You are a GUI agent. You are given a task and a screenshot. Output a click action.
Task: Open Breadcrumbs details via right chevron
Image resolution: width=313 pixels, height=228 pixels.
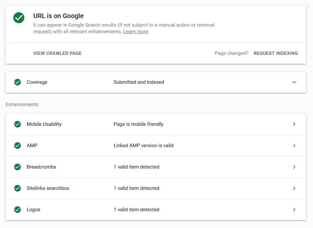[x=294, y=167]
